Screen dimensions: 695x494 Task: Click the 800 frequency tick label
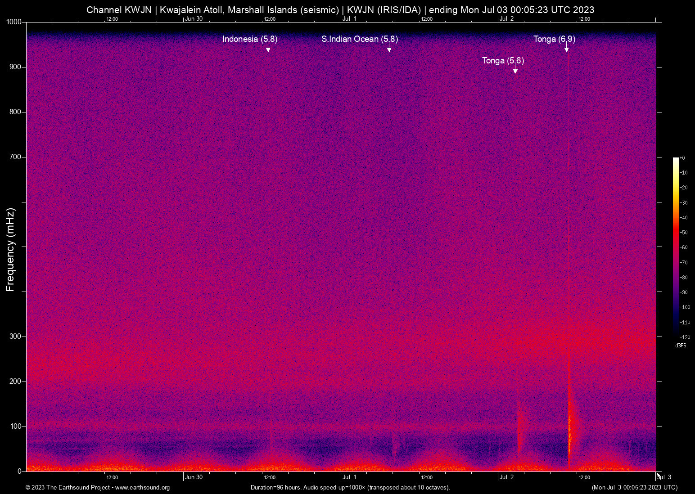click(16, 112)
